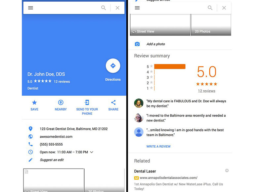This screenshot has height=192, width=254.
Task: Click the ad info icon beside Dental Laser
Action: click(x=227, y=171)
